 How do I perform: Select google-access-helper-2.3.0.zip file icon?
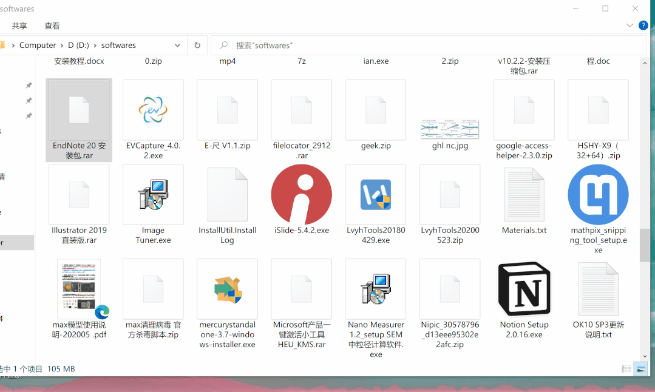pyautogui.click(x=524, y=110)
